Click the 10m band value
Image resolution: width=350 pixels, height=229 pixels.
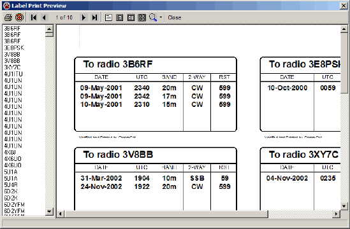click(x=169, y=178)
